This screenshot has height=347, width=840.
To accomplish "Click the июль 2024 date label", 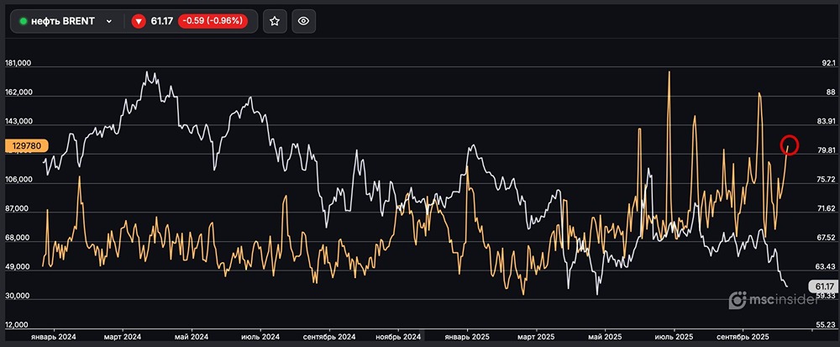I will 260,338.
